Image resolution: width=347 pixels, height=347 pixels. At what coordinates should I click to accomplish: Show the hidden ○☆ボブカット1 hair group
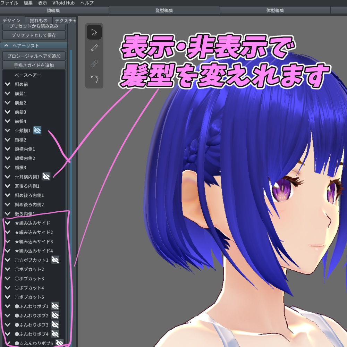pyautogui.click(x=55, y=260)
